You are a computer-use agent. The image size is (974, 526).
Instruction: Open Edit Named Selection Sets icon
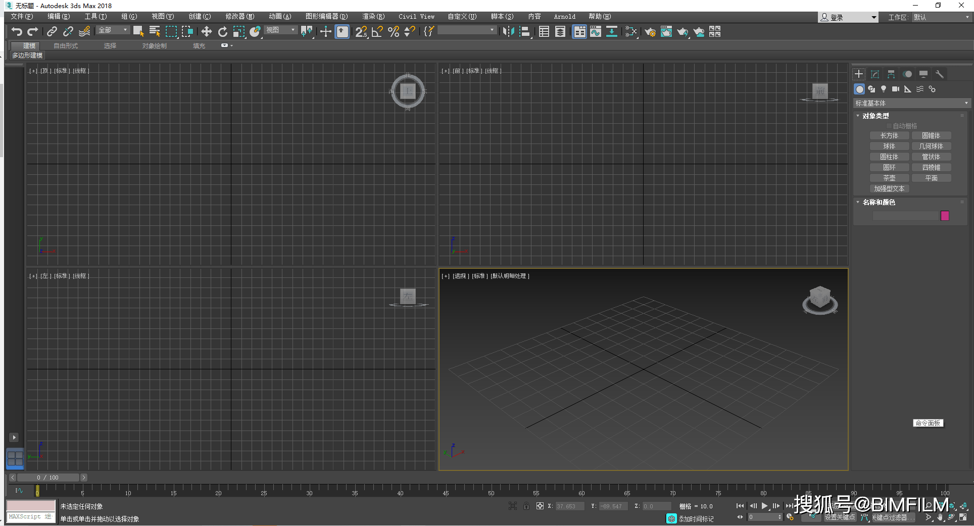tap(429, 32)
